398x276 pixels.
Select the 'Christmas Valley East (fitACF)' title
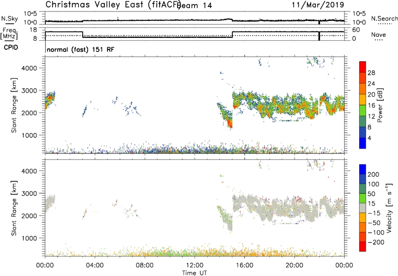[113, 4]
